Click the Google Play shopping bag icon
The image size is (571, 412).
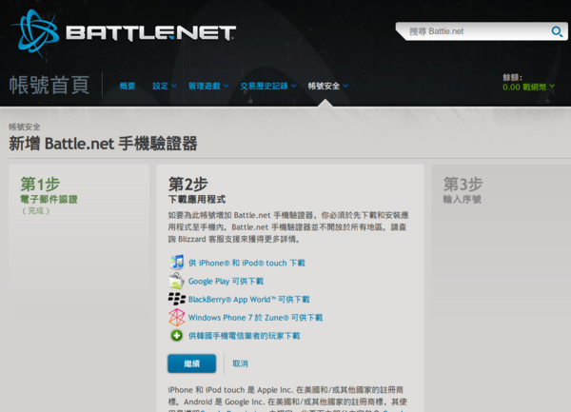[177, 281]
